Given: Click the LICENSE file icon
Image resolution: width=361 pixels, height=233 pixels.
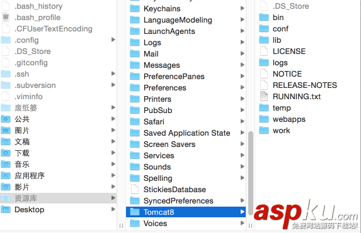Looking at the screenshot, I should click(264, 51).
